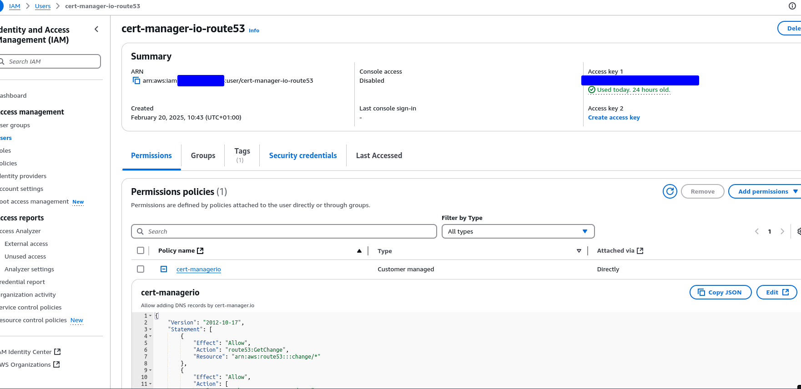Click the Search IAM field

tap(50, 61)
